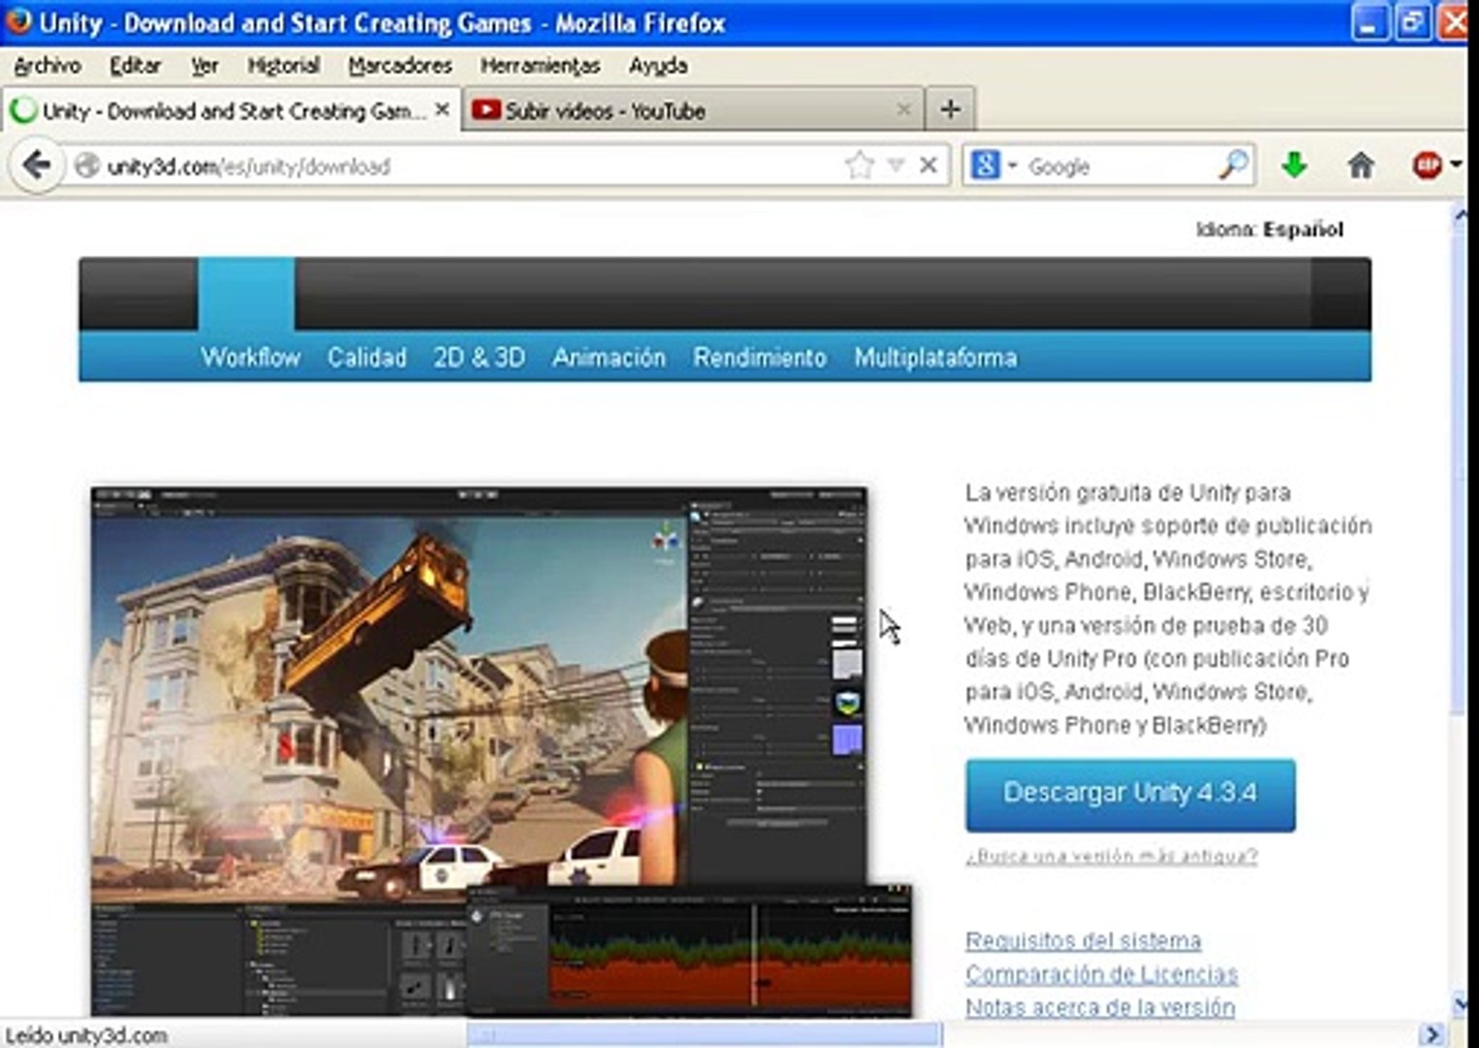Click the paragraph starting 'La versión gratuita de Unity'
The height and width of the screenshot is (1048, 1479).
(x=1167, y=608)
